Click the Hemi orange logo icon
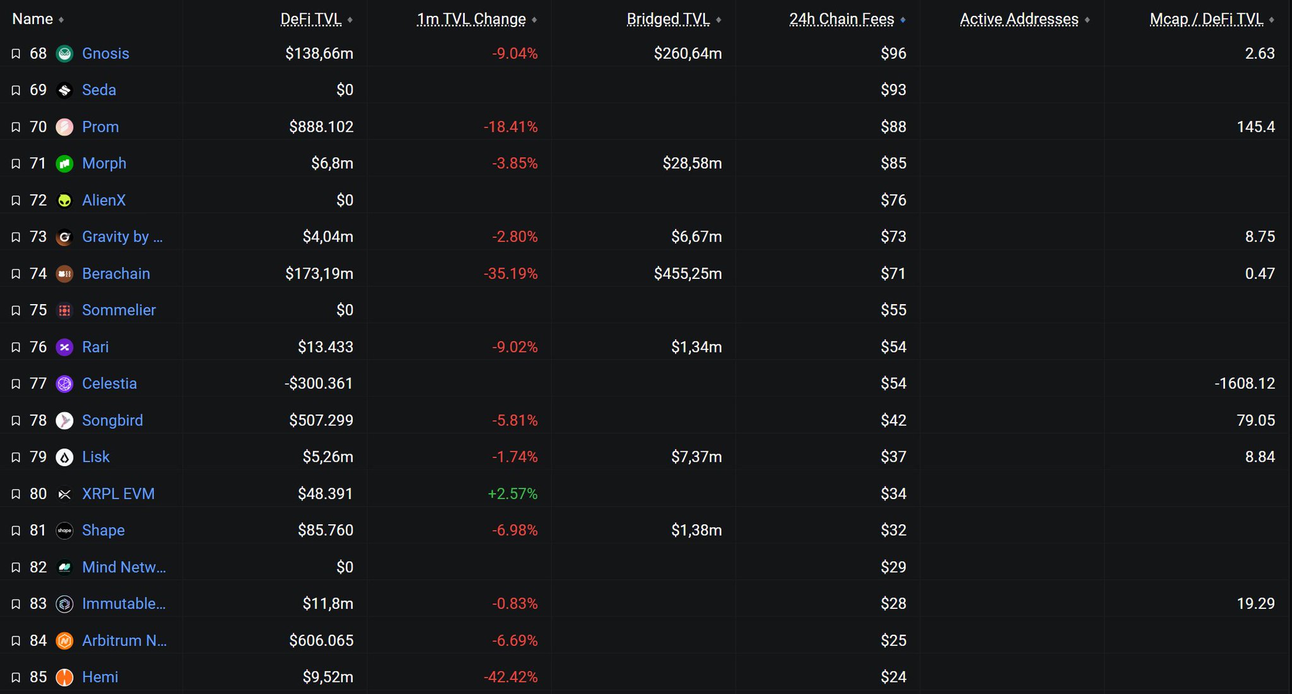The width and height of the screenshot is (1292, 694). [64, 677]
